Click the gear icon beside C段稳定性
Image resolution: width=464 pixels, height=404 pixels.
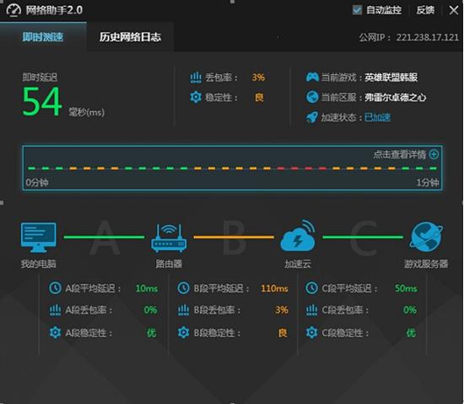(x=311, y=332)
